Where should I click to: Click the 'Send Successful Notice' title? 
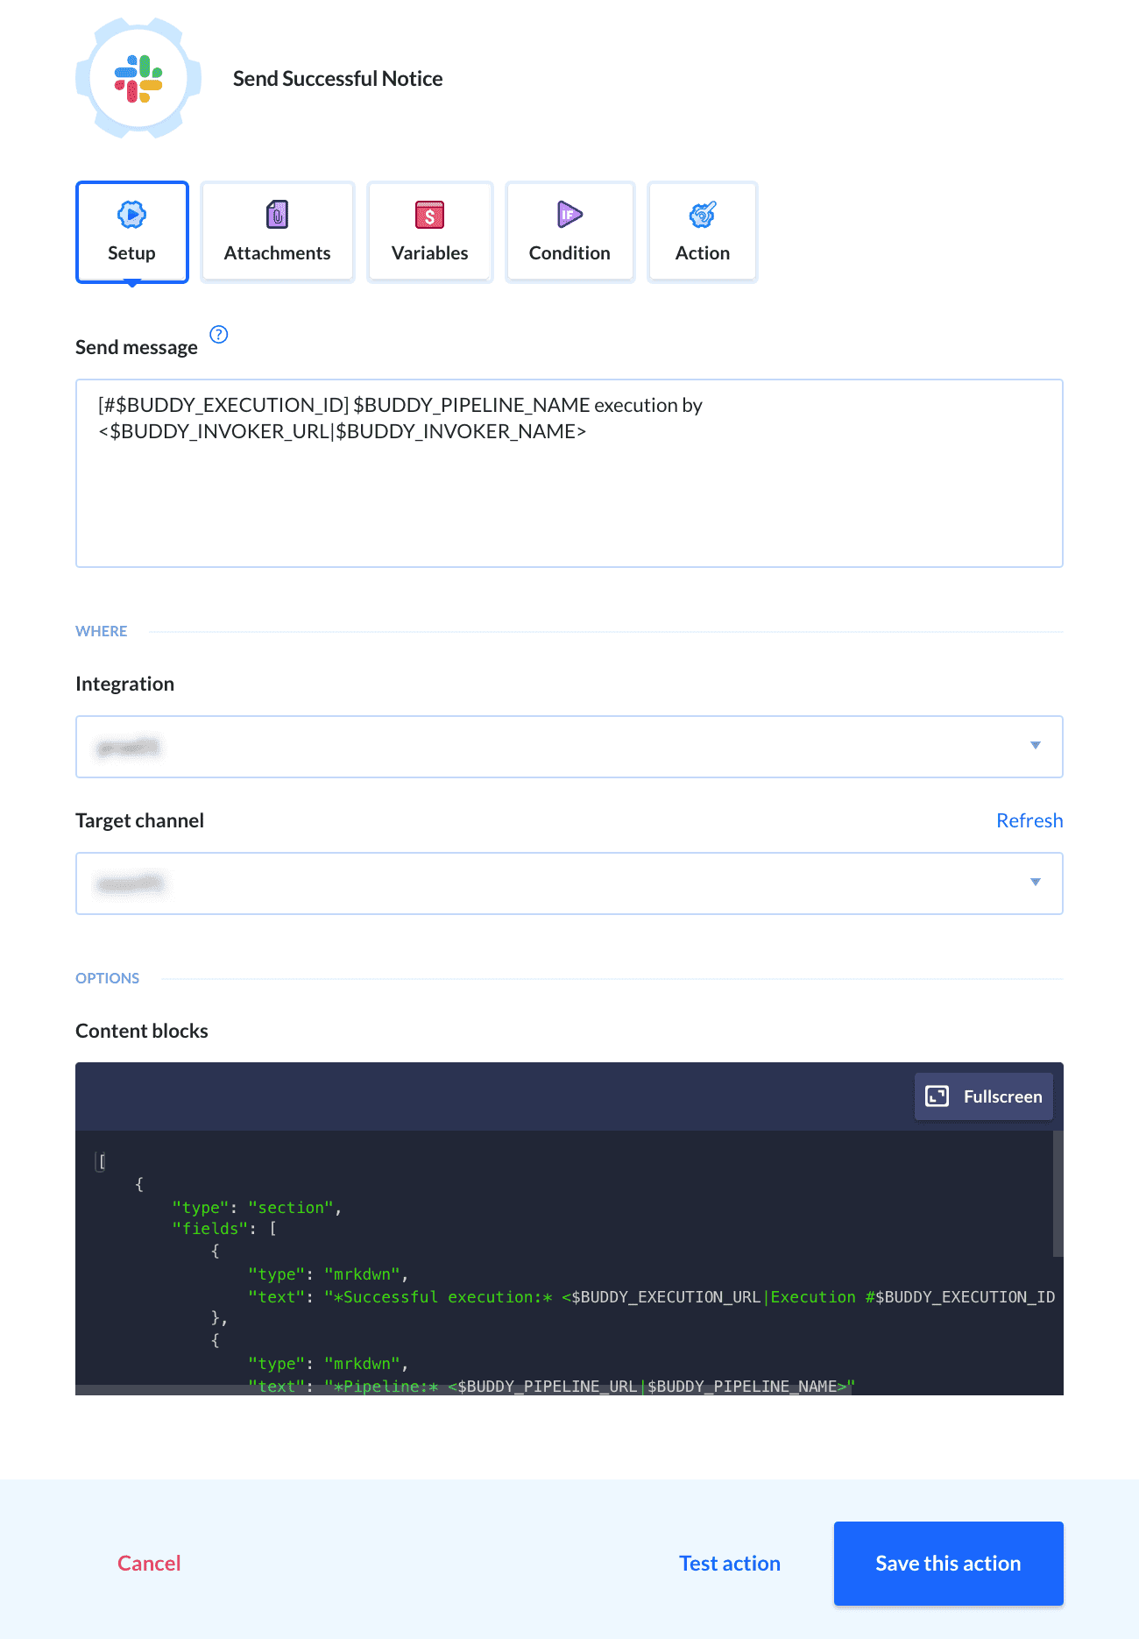point(337,79)
